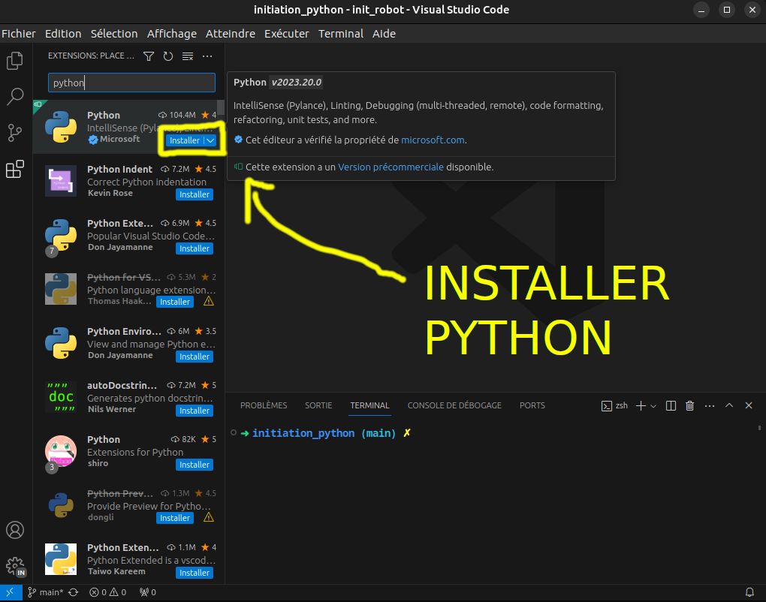This screenshot has width=766, height=602.
Task: Open notifications bell in status bar
Action: [x=749, y=592]
